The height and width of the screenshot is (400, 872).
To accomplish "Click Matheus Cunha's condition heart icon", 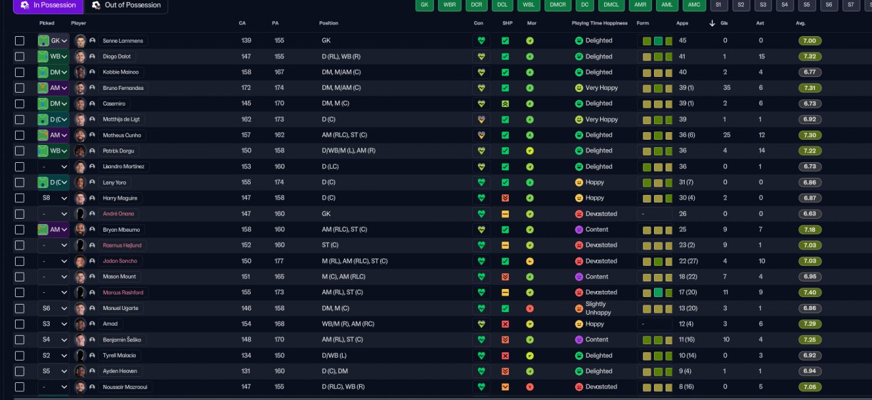I will 481,135.
